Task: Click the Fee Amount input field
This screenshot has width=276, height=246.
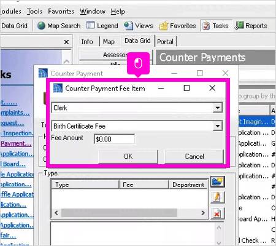Action: point(114,139)
